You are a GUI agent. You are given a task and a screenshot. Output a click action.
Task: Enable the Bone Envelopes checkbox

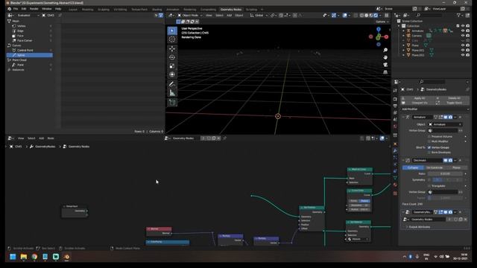point(429,152)
